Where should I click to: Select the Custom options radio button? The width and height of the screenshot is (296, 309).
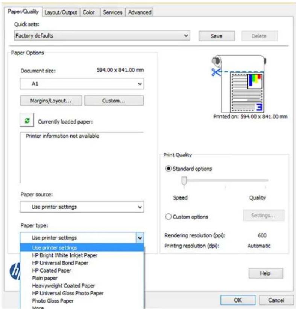(168, 216)
